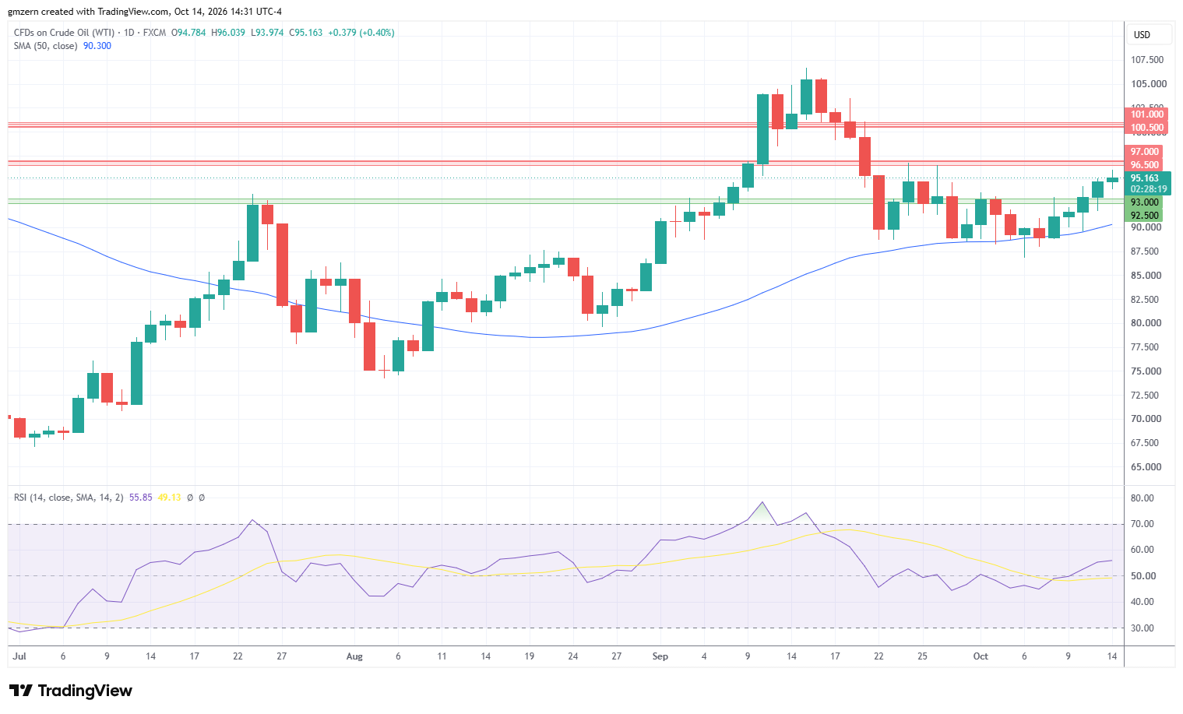The width and height of the screenshot is (1183, 714).
Task: Select the high value H96.039
Action: point(228,33)
